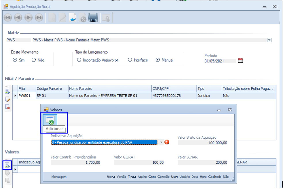Add row icon beside Valores grid
This screenshot has height=189, width=283.
click(7, 165)
